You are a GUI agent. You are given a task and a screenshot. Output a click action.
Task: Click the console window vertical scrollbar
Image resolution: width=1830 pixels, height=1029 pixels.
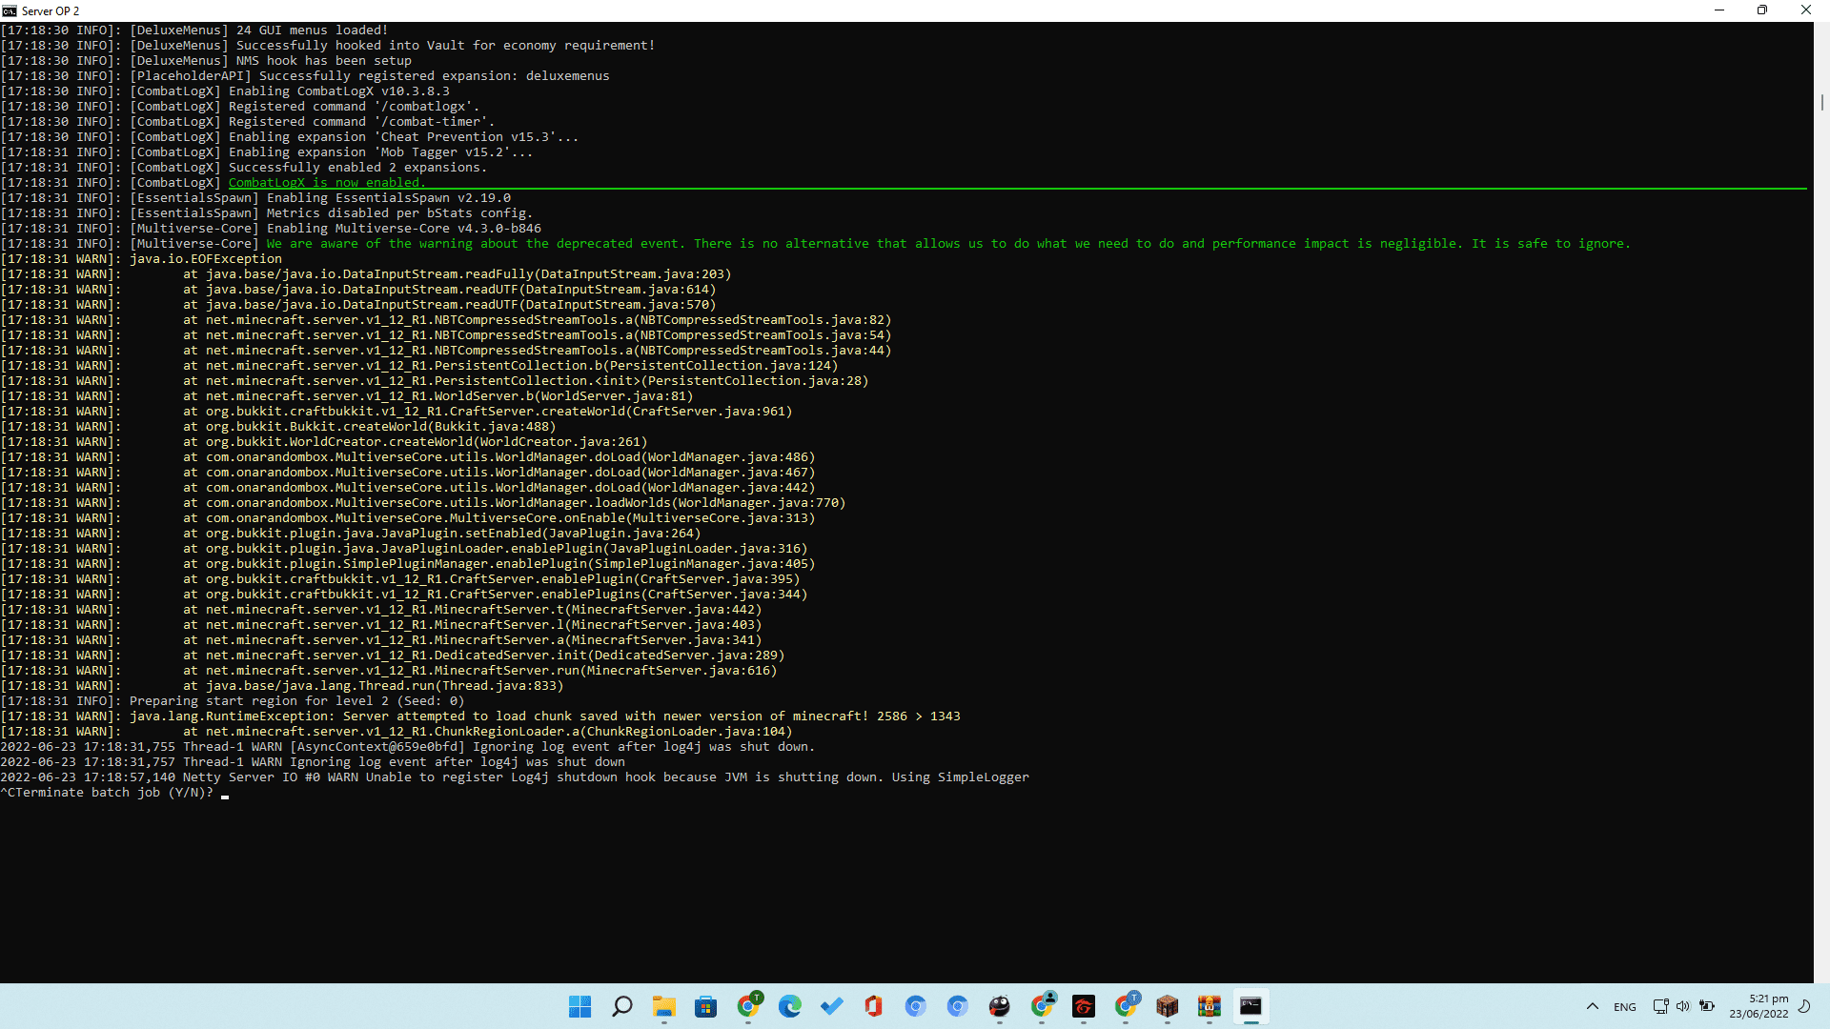[1821, 101]
